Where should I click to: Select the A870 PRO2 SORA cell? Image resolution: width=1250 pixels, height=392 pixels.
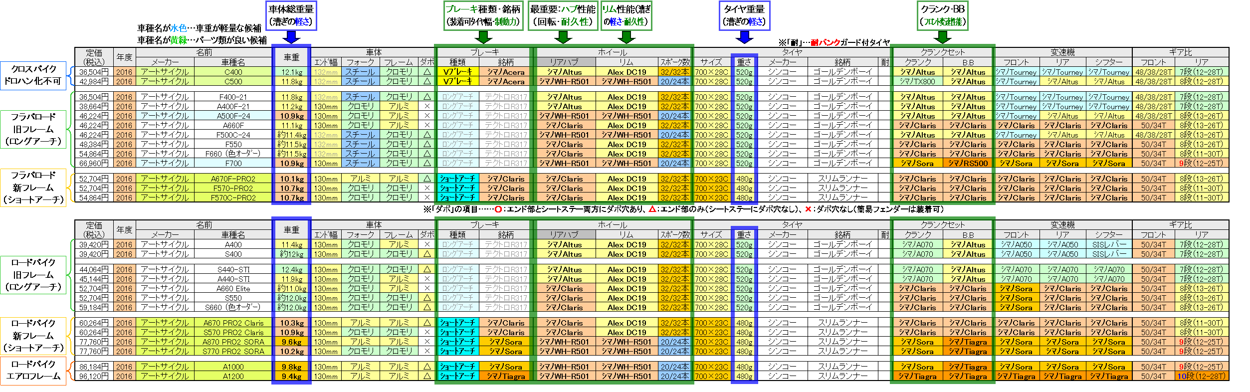tap(233, 342)
